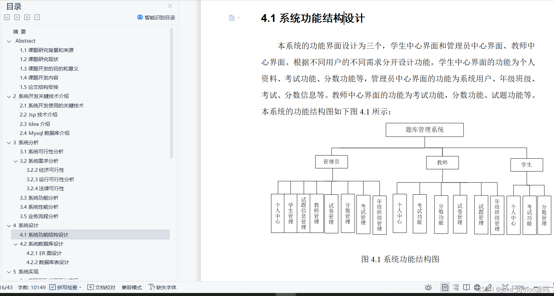Switch to reading mode book icon

[x=466, y=288]
